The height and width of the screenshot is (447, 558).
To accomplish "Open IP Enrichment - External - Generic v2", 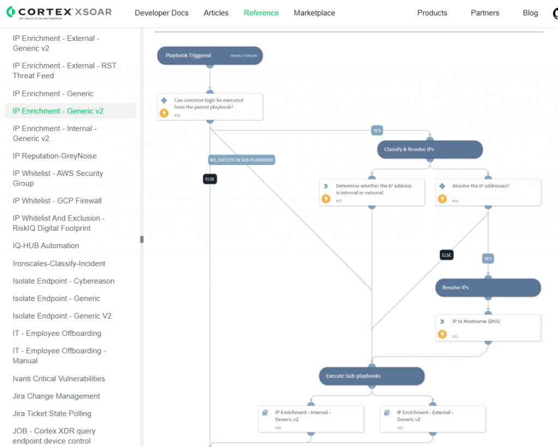I will click(56, 43).
